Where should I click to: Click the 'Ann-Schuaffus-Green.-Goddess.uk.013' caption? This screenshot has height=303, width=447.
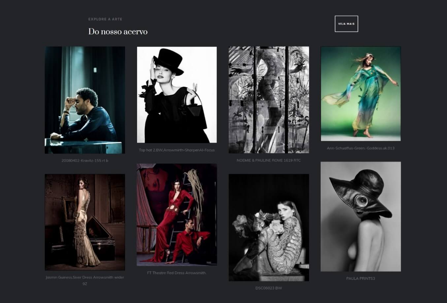click(361, 148)
